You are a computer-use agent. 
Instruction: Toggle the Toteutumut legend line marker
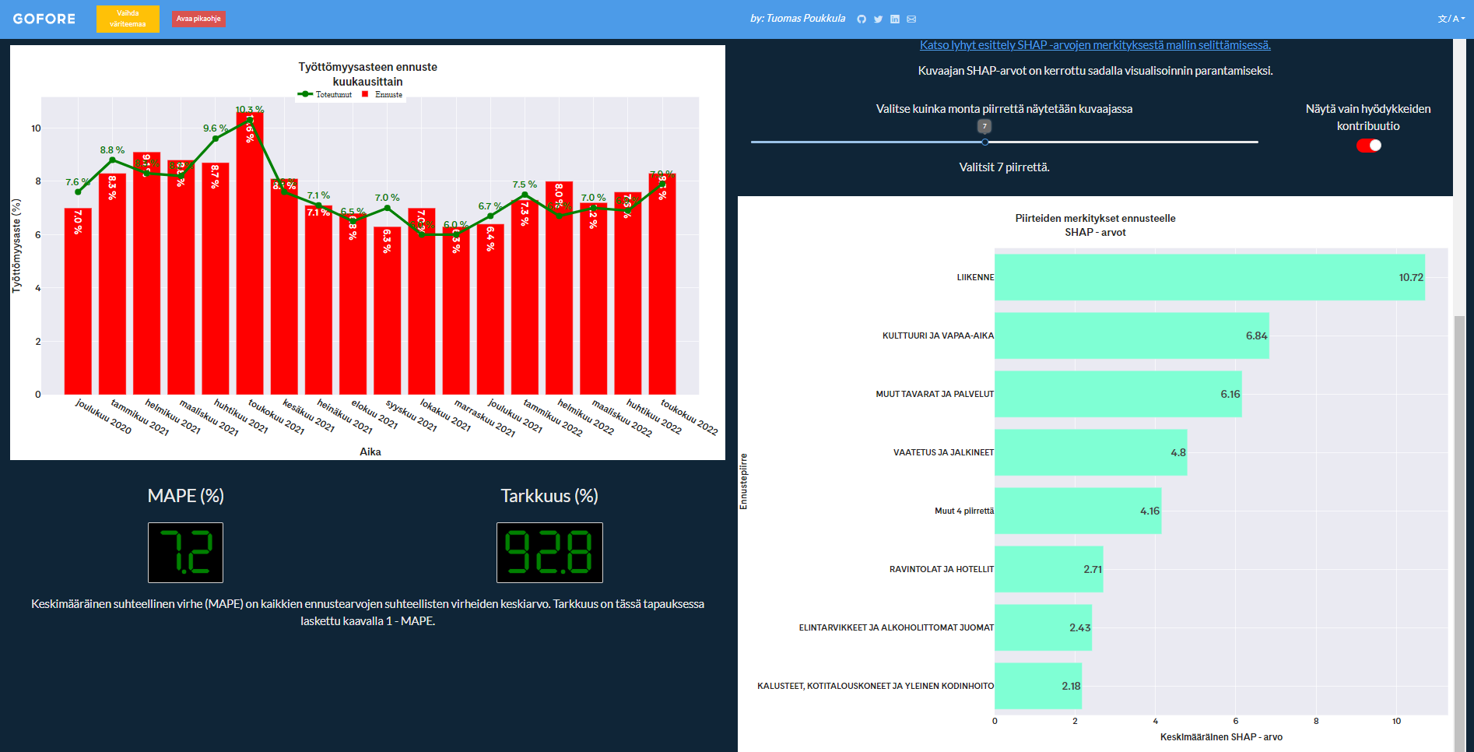(x=305, y=95)
